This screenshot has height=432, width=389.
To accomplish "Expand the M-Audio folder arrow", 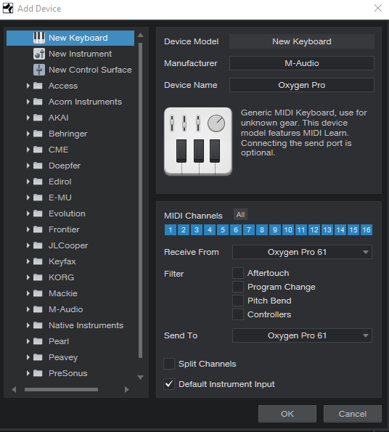I will click(28, 309).
